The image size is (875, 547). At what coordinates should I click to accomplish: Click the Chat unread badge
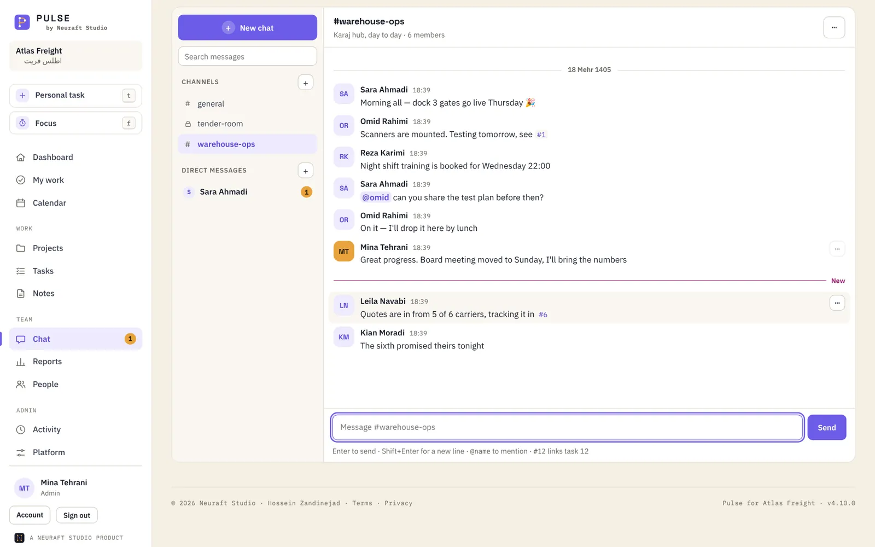point(130,339)
